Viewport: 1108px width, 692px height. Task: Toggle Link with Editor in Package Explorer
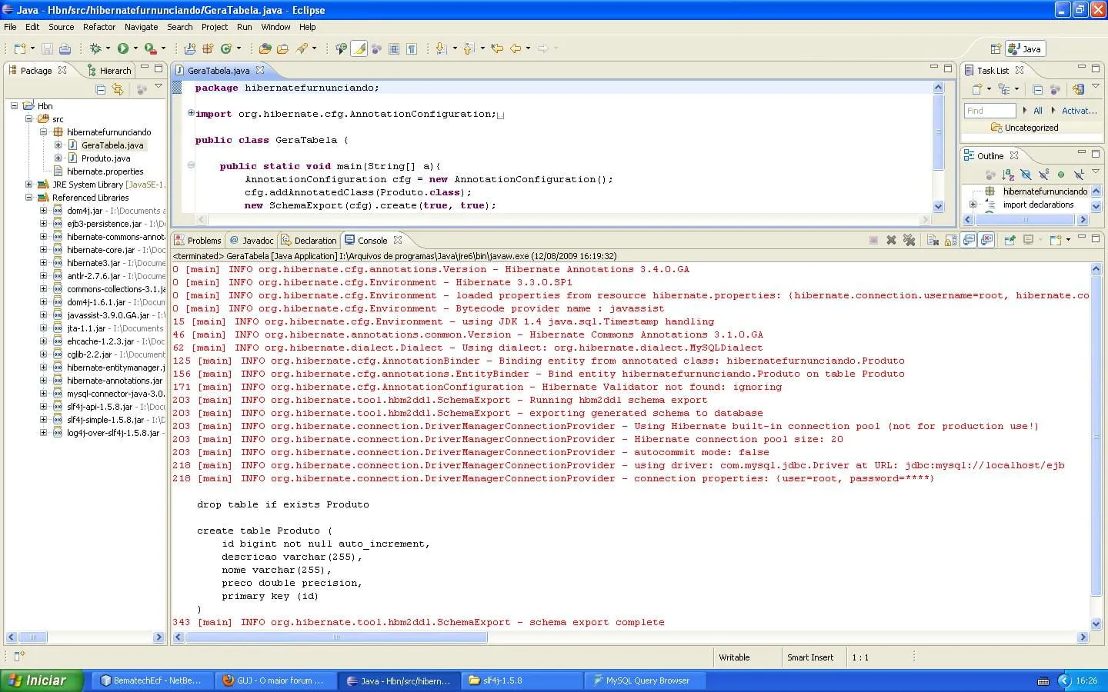pos(118,89)
